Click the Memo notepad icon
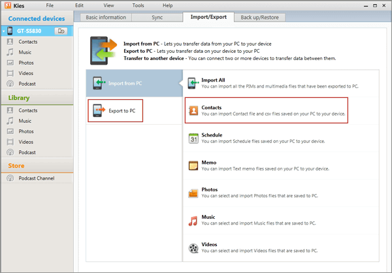Viewport: 392px width, 273px height. 193,165
